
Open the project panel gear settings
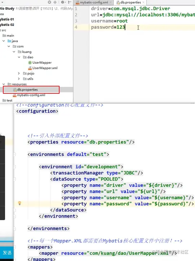pos(62,2)
